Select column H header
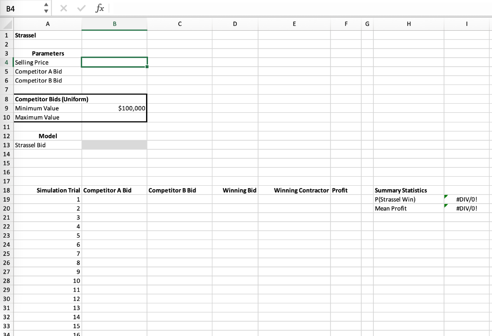This screenshot has width=492, height=336. tap(409, 24)
